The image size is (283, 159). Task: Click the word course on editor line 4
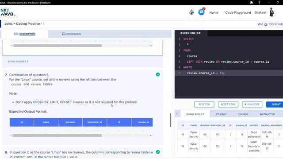click(x=192, y=56)
